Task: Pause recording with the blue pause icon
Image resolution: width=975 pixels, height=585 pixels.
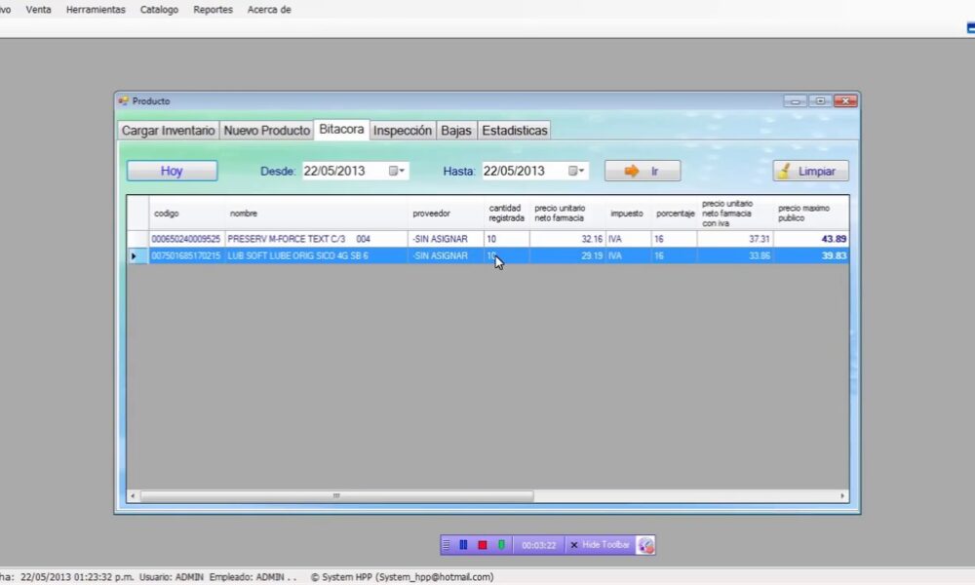Action: point(462,545)
